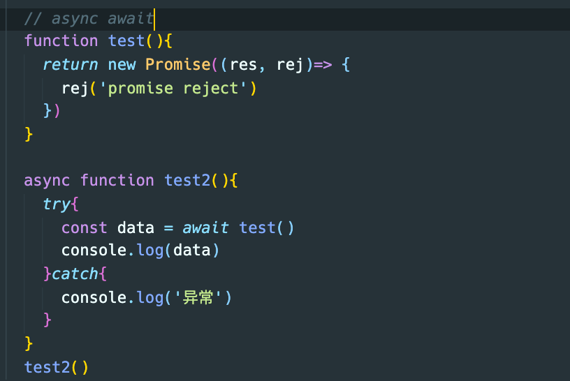The height and width of the screenshot is (381, 570).
Task: Click the test2 name in the function declaration
Action: pos(187,180)
